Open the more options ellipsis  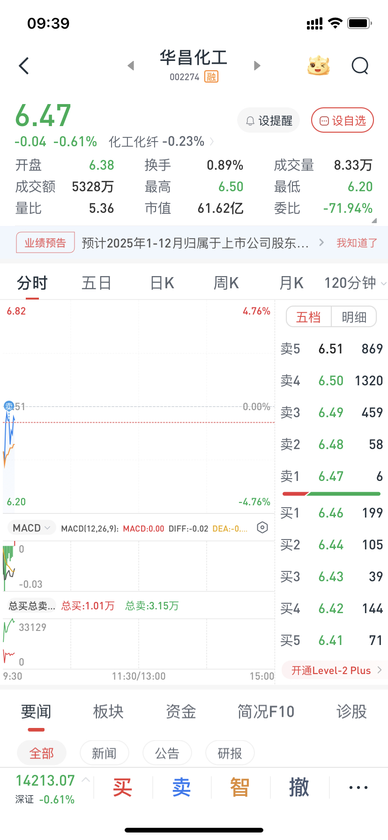358,787
